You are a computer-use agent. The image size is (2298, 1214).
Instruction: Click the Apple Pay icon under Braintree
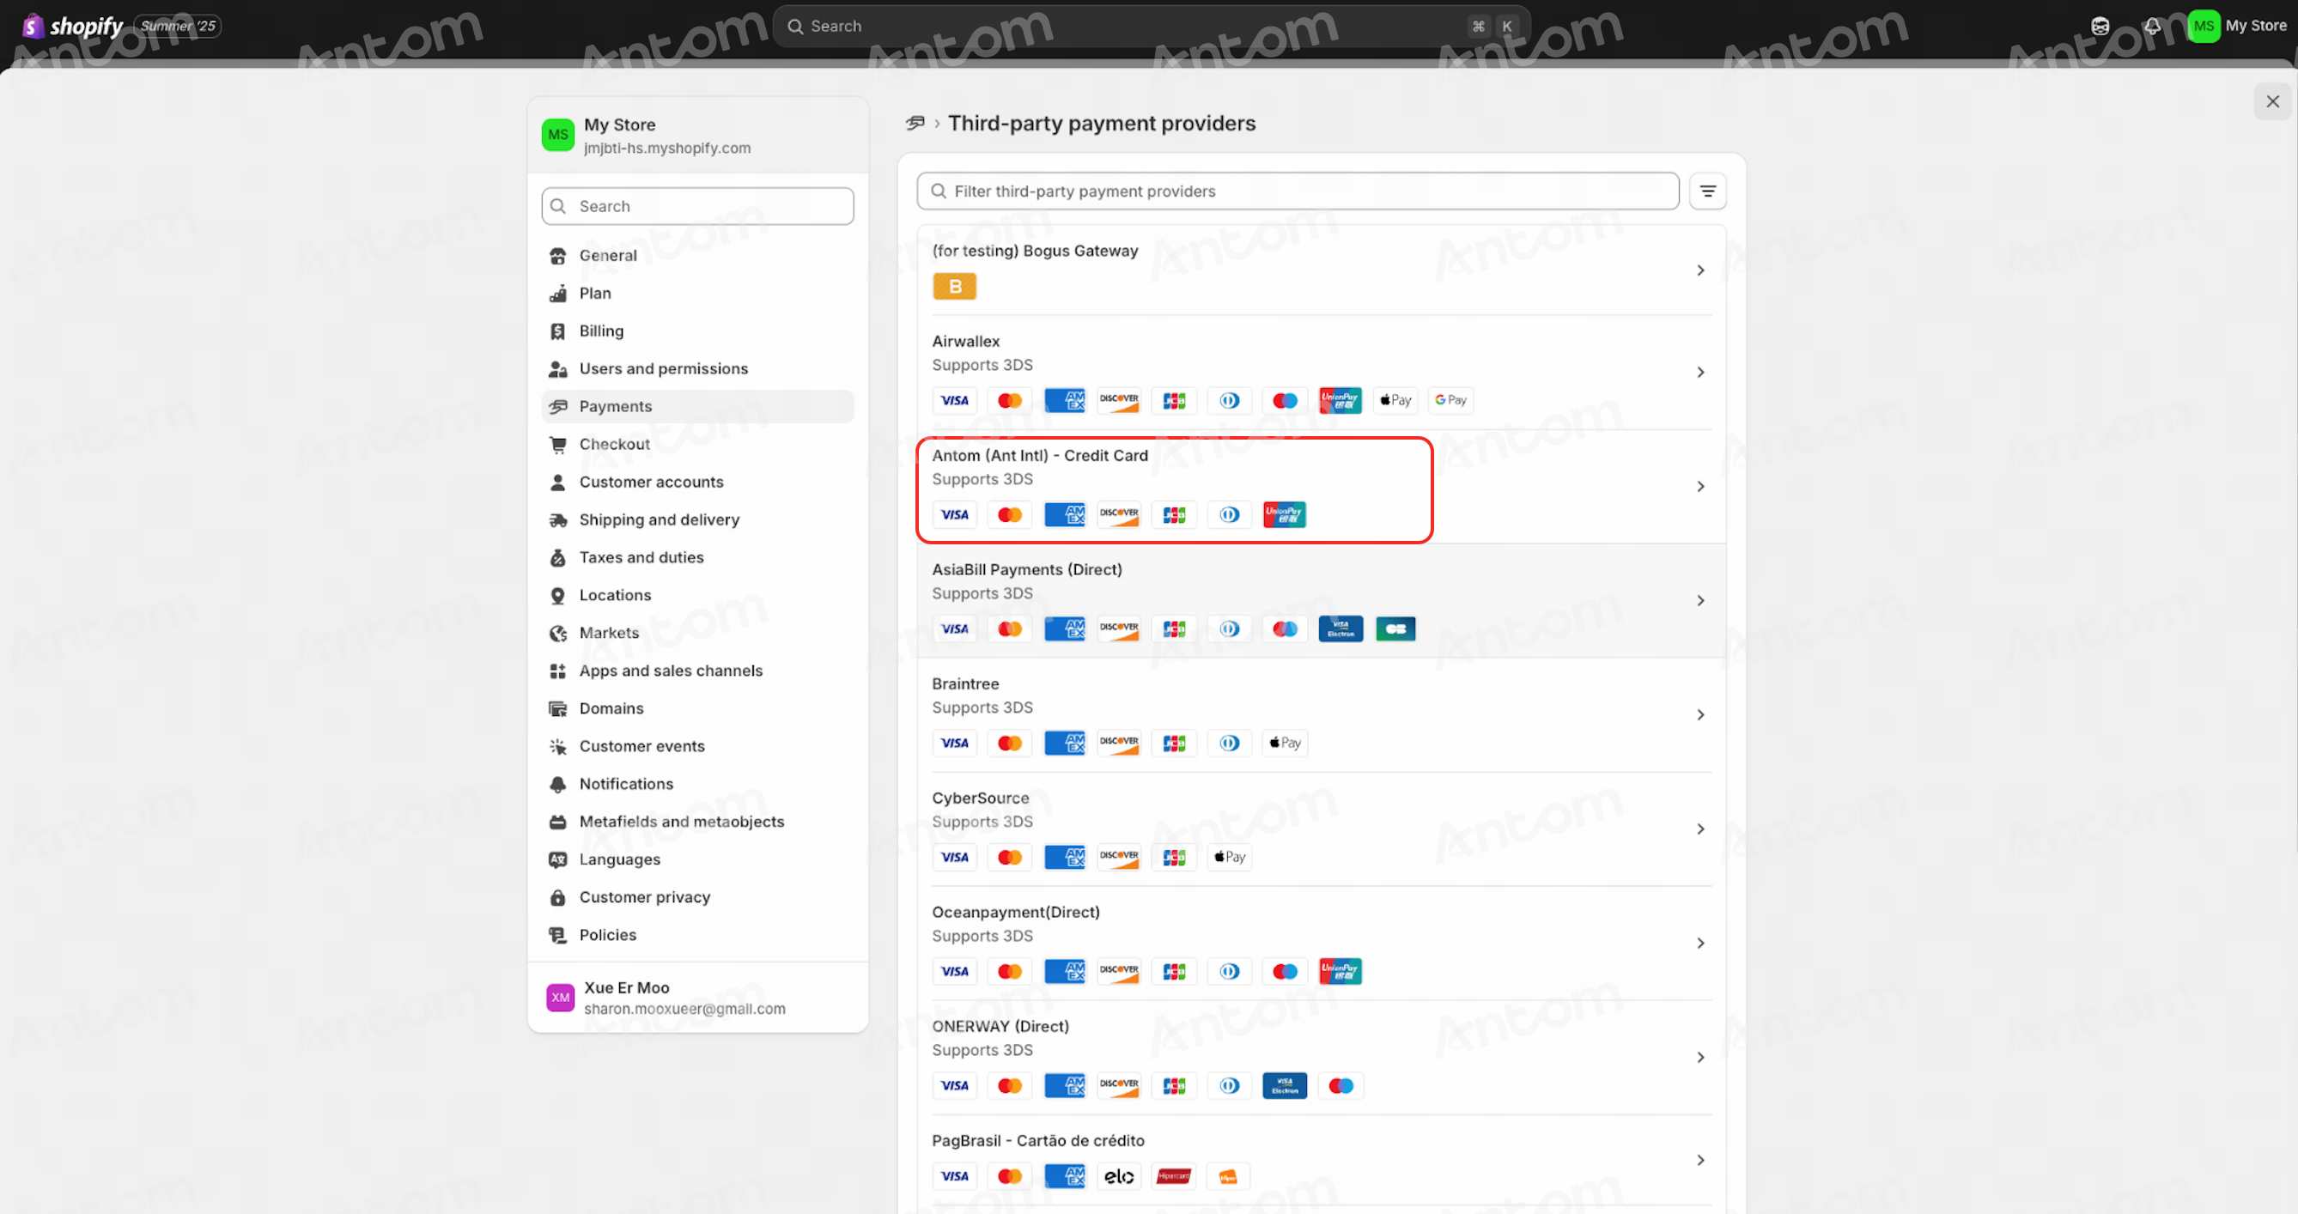[x=1285, y=743]
